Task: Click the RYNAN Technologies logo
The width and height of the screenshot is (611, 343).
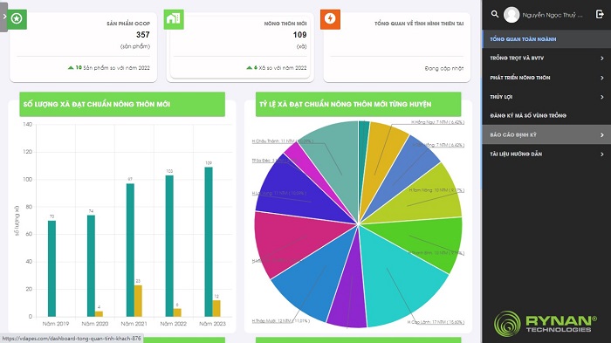Action: point(546,324)
